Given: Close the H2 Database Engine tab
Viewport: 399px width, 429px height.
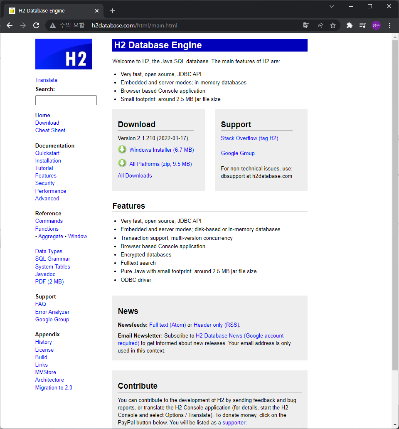Looking at the screenshot, I should click(x=97, y=11).
